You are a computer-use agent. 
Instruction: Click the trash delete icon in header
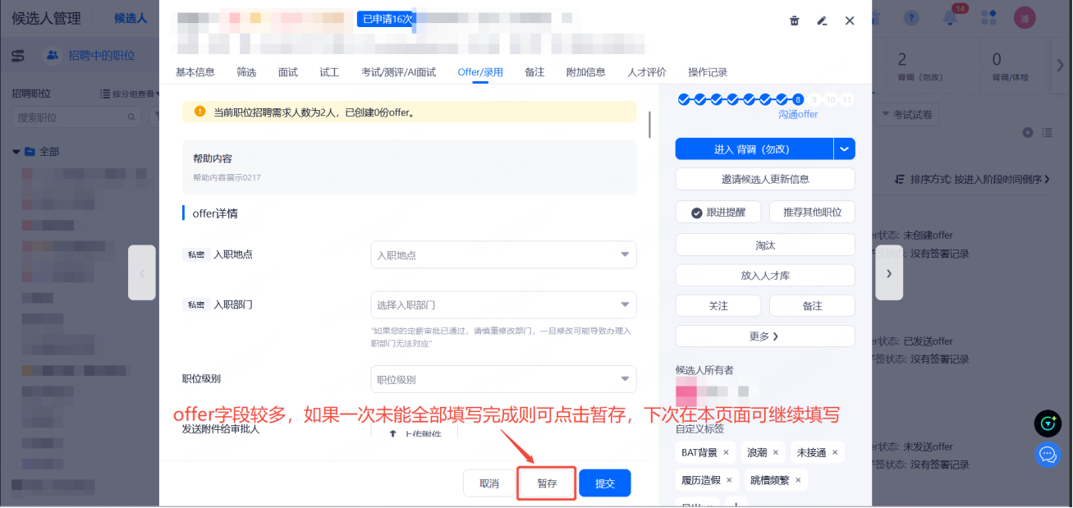tap(794, 21)
